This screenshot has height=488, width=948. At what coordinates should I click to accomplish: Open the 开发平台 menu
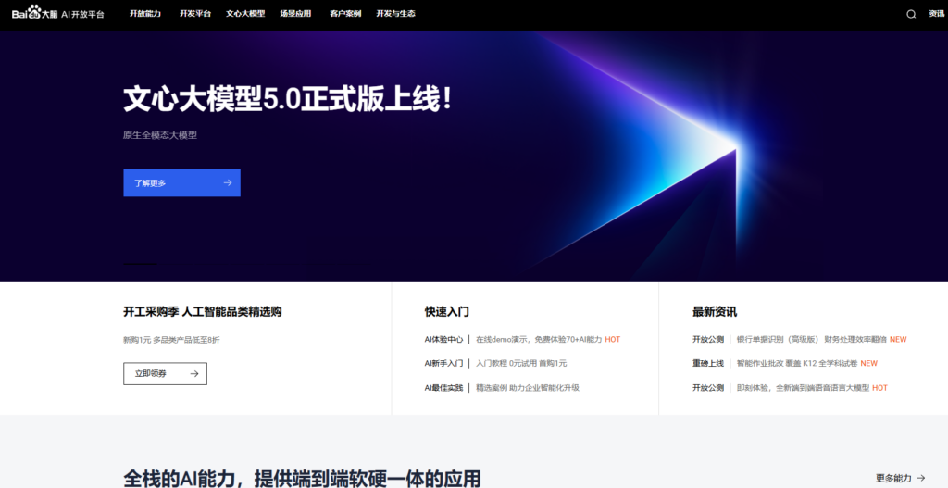pyautogui.click(x=194, y=13)
